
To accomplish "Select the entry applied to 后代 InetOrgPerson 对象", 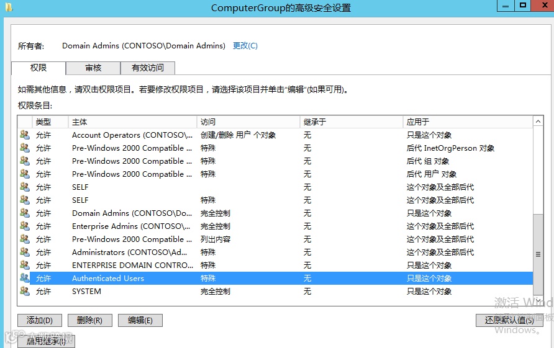I will click(275, 148).
